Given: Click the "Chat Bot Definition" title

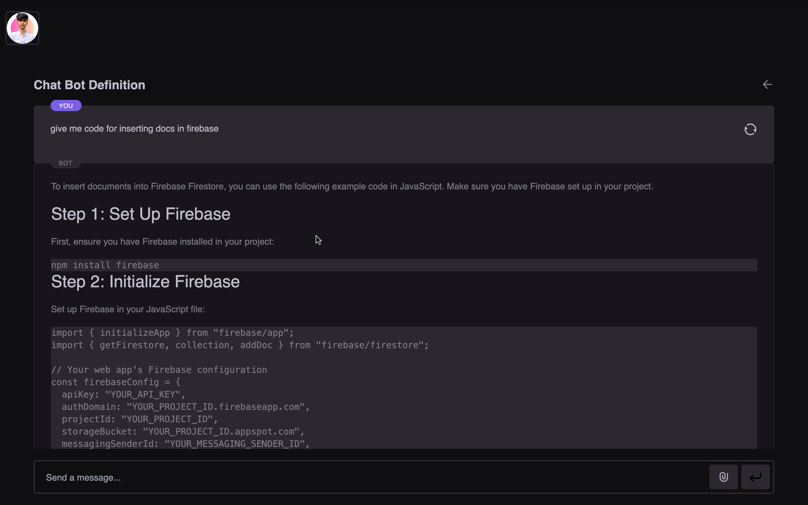Looking at the screenshot, I should pos(89,85).
